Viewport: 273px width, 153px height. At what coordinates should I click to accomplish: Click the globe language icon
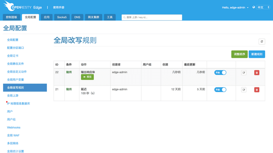(x=253, y=7)
